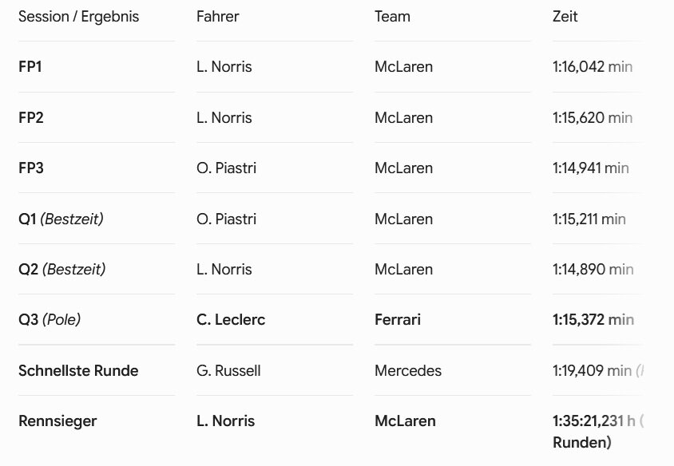Click the G. Russell driver cell
The width and height of the screenshot is (674, 466).
pos(228,371)
